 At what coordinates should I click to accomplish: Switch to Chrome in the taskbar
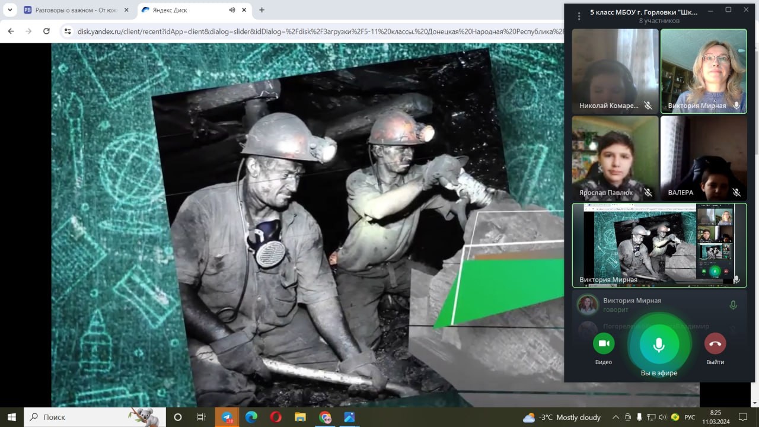click(325, 417)
